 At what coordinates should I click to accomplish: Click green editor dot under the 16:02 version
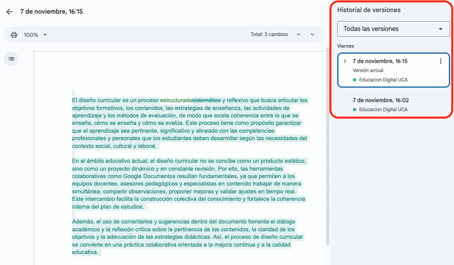(355, 109)
